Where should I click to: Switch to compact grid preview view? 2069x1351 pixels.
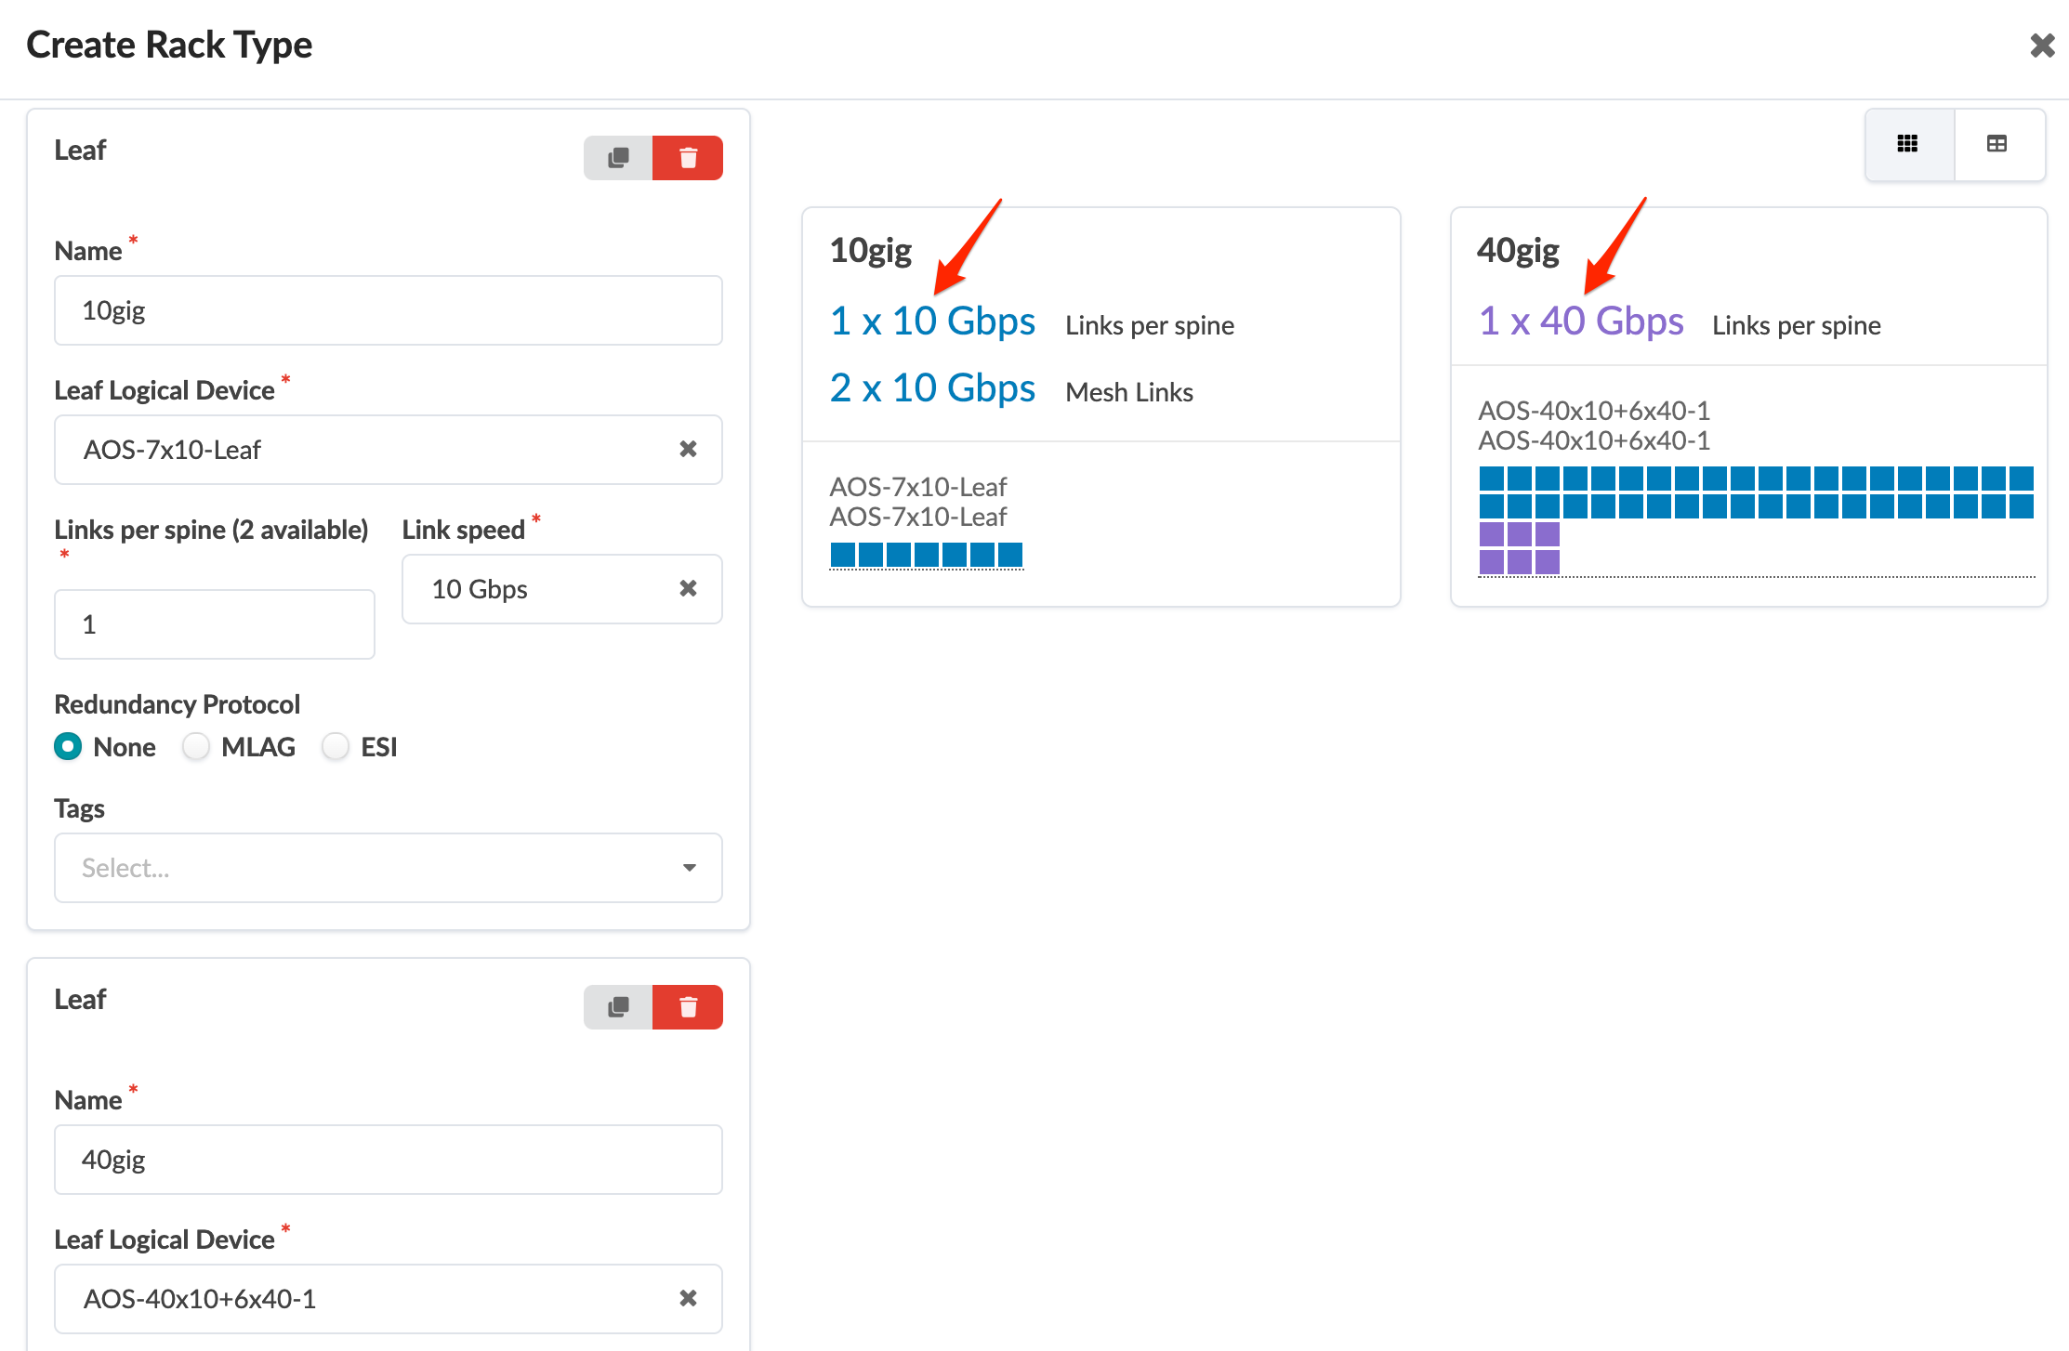click(1908, 144)
